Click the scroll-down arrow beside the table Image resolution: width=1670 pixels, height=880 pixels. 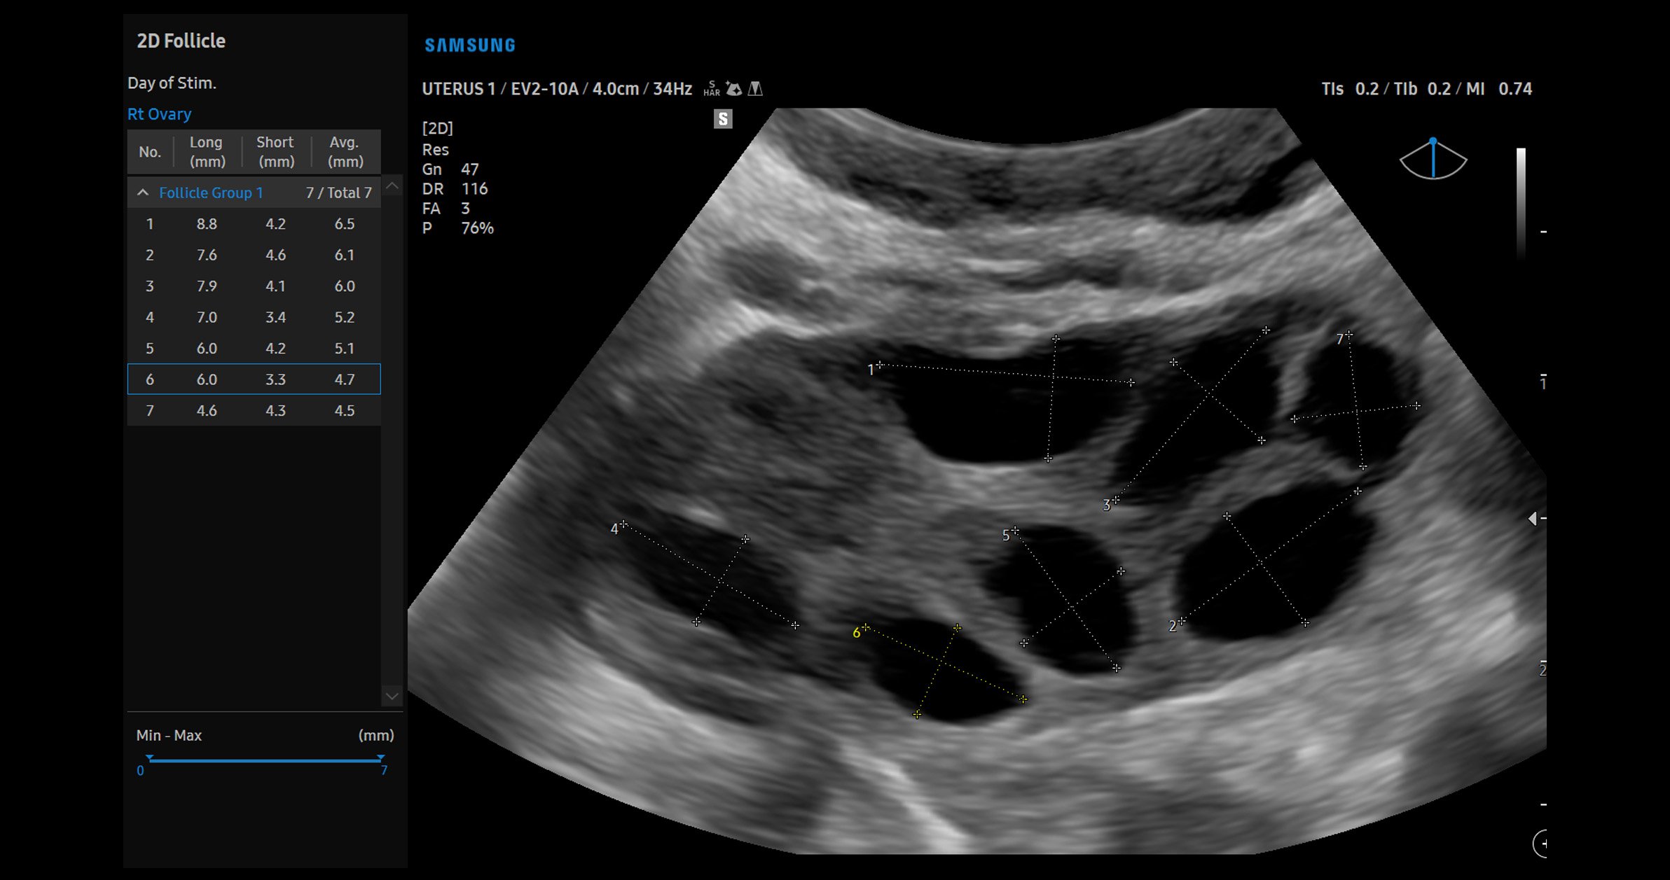coord(391,697)
